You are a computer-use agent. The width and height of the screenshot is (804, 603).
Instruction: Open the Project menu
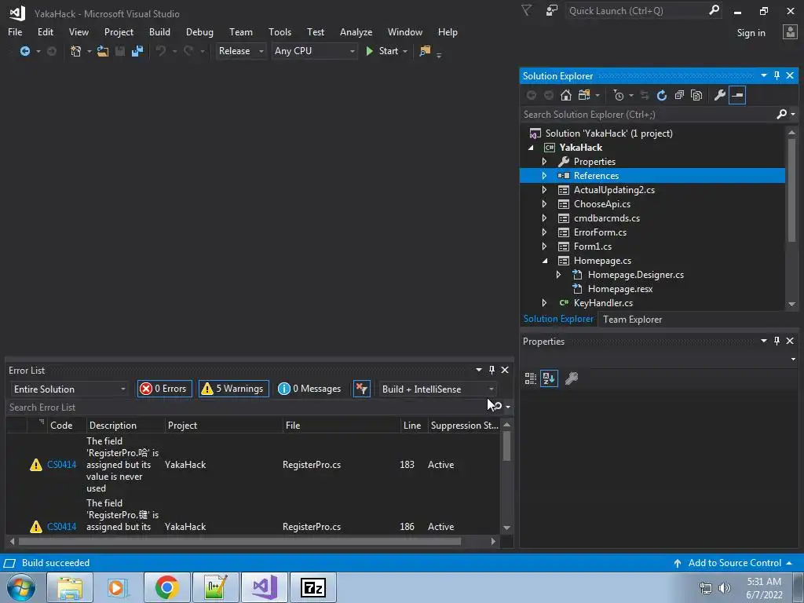coord(119,31)
